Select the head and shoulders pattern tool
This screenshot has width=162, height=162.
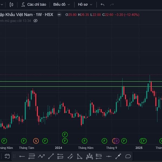(89, 156)
